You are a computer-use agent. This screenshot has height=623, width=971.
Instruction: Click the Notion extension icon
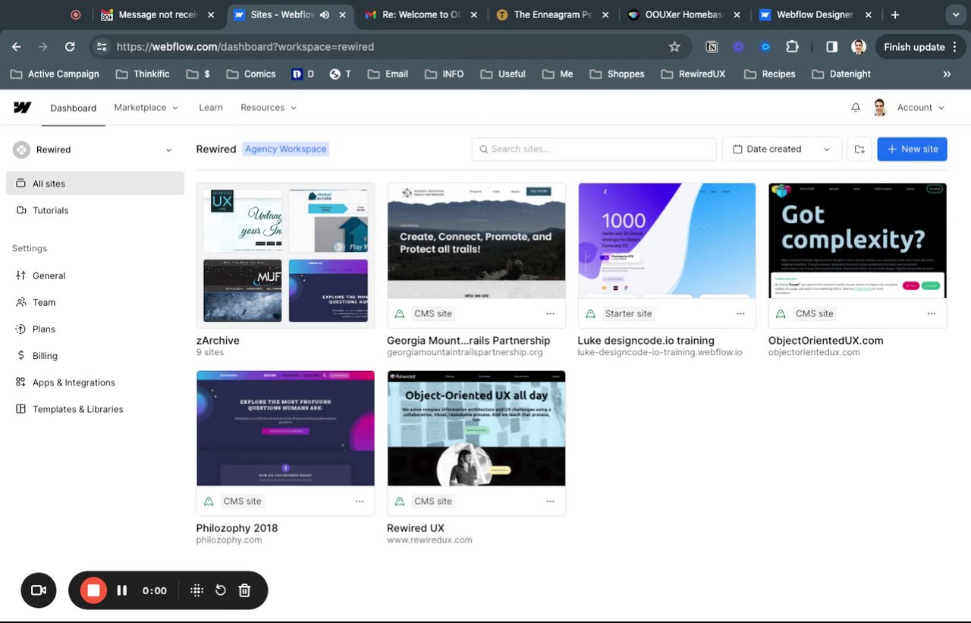[712, 47]
